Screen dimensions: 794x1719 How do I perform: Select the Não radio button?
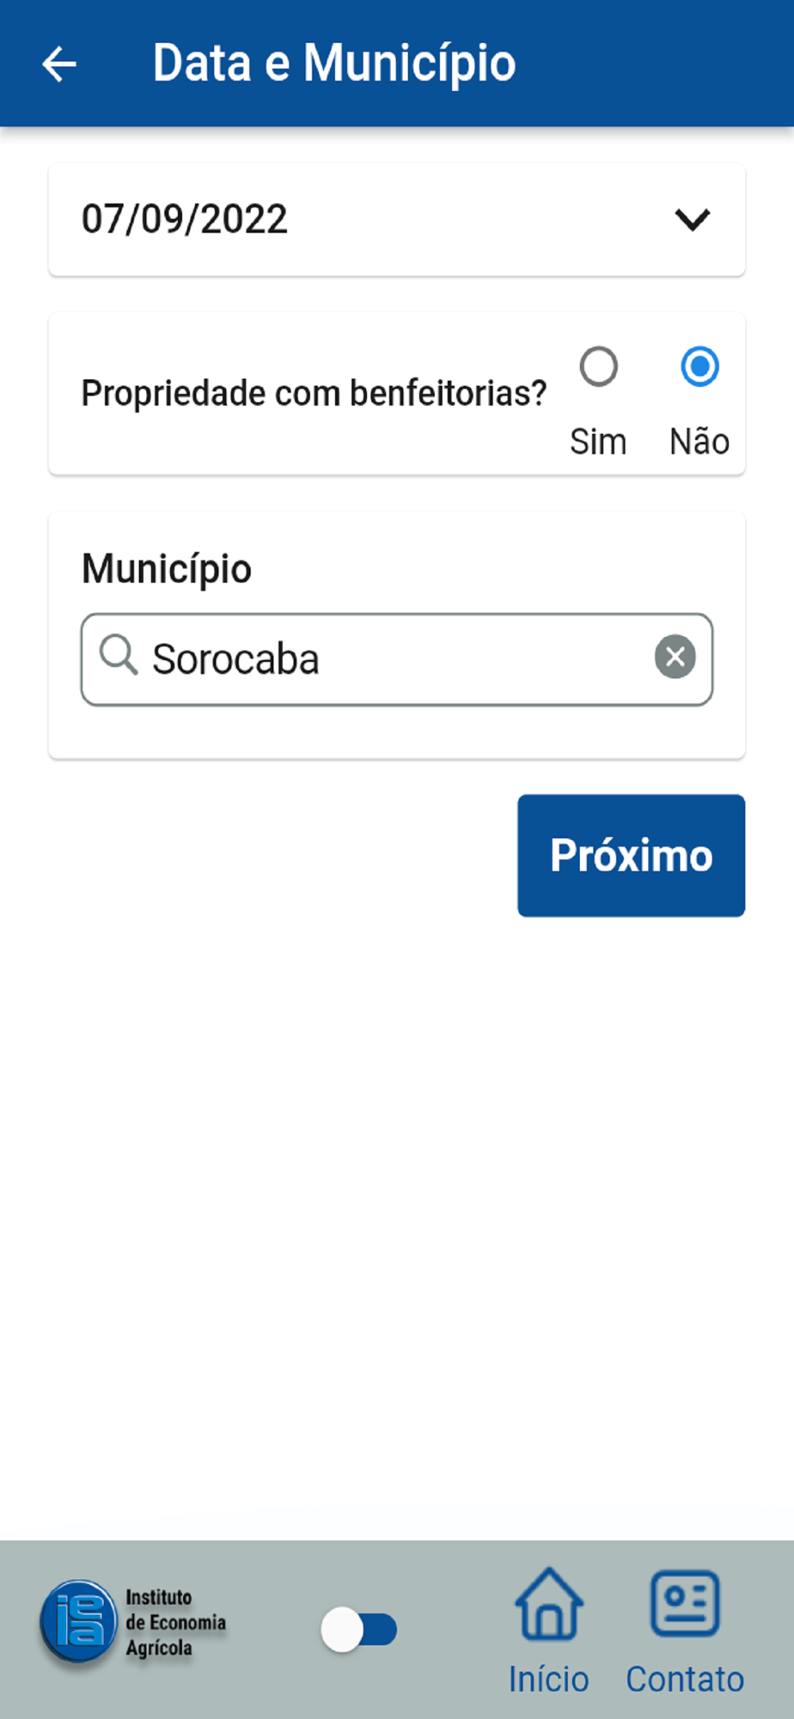tap(700, 367)
